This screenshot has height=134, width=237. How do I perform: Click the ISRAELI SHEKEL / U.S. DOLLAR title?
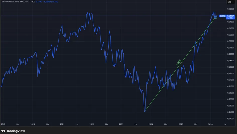pyautogui.click(x=14, y=2)
